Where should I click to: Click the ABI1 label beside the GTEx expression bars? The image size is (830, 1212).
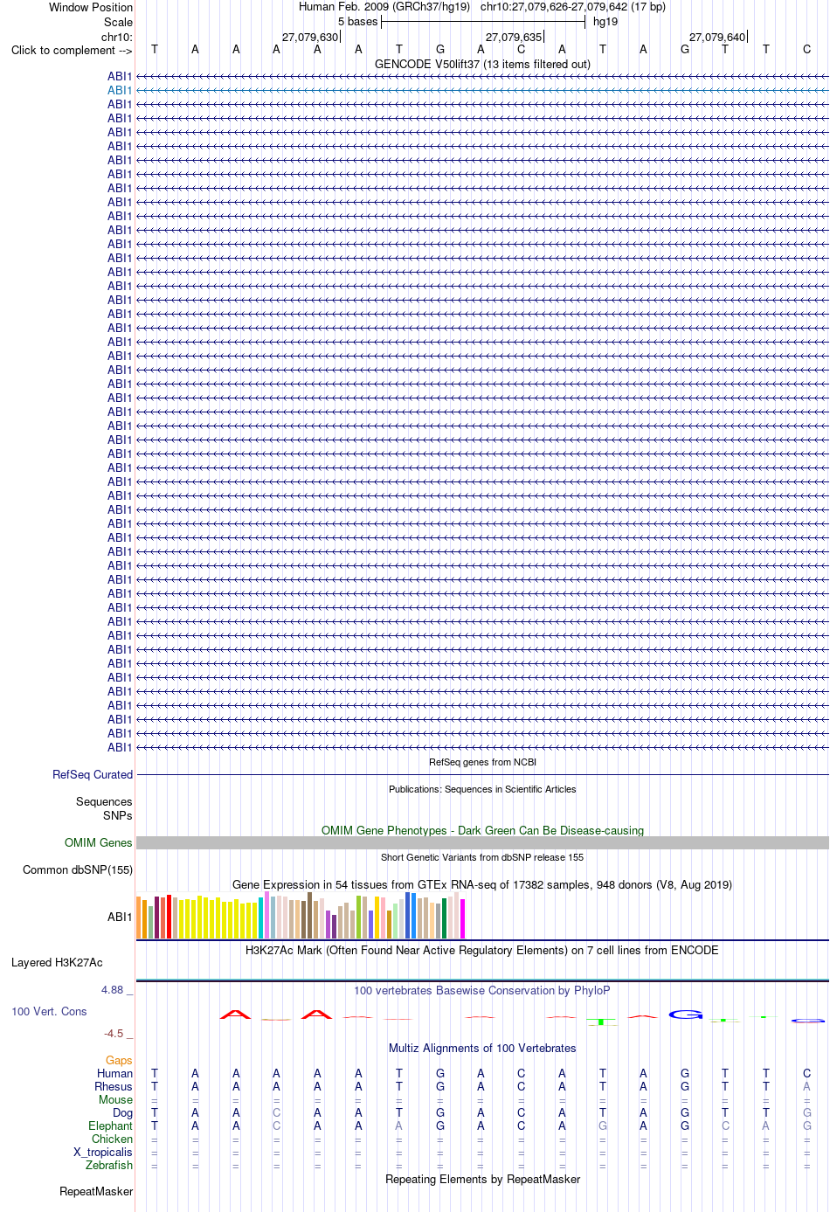click(x=120, y=917)
